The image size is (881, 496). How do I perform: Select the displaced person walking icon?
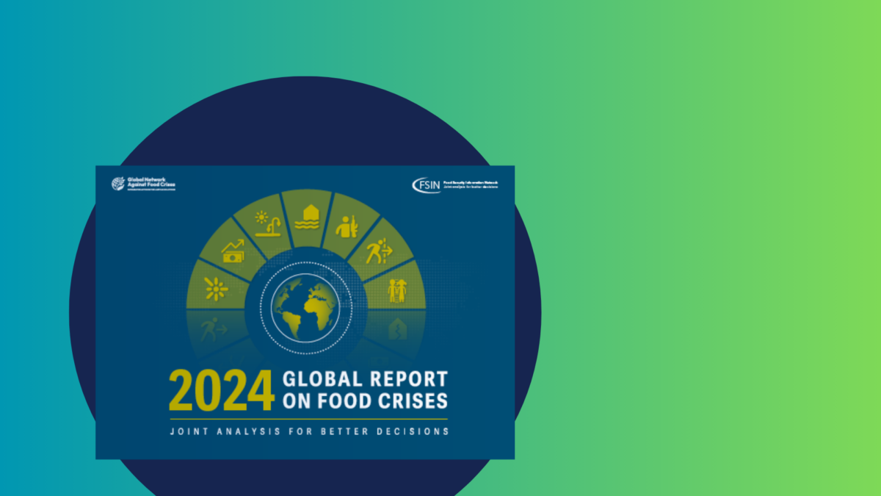[379, 252]
